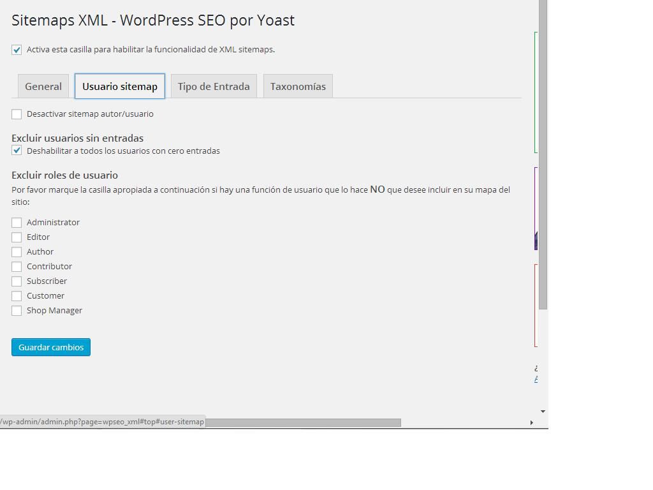Click the Administrator label text
The image size is (653, 490).
pos(53,222)
